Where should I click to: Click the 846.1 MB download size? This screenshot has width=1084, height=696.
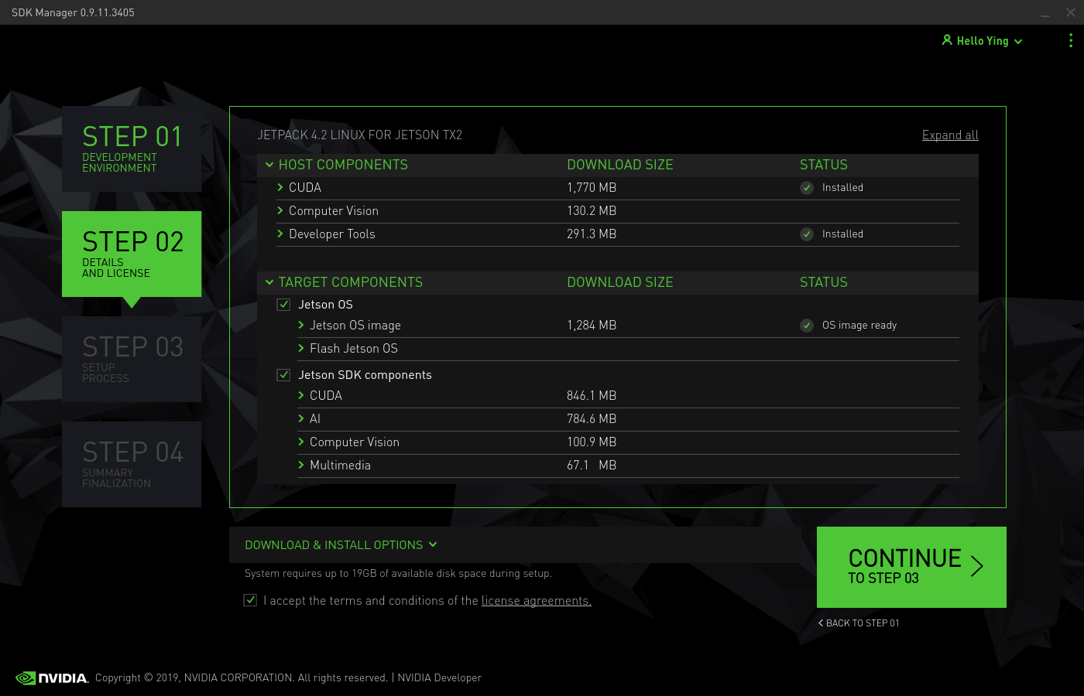(x=592, y=396)
